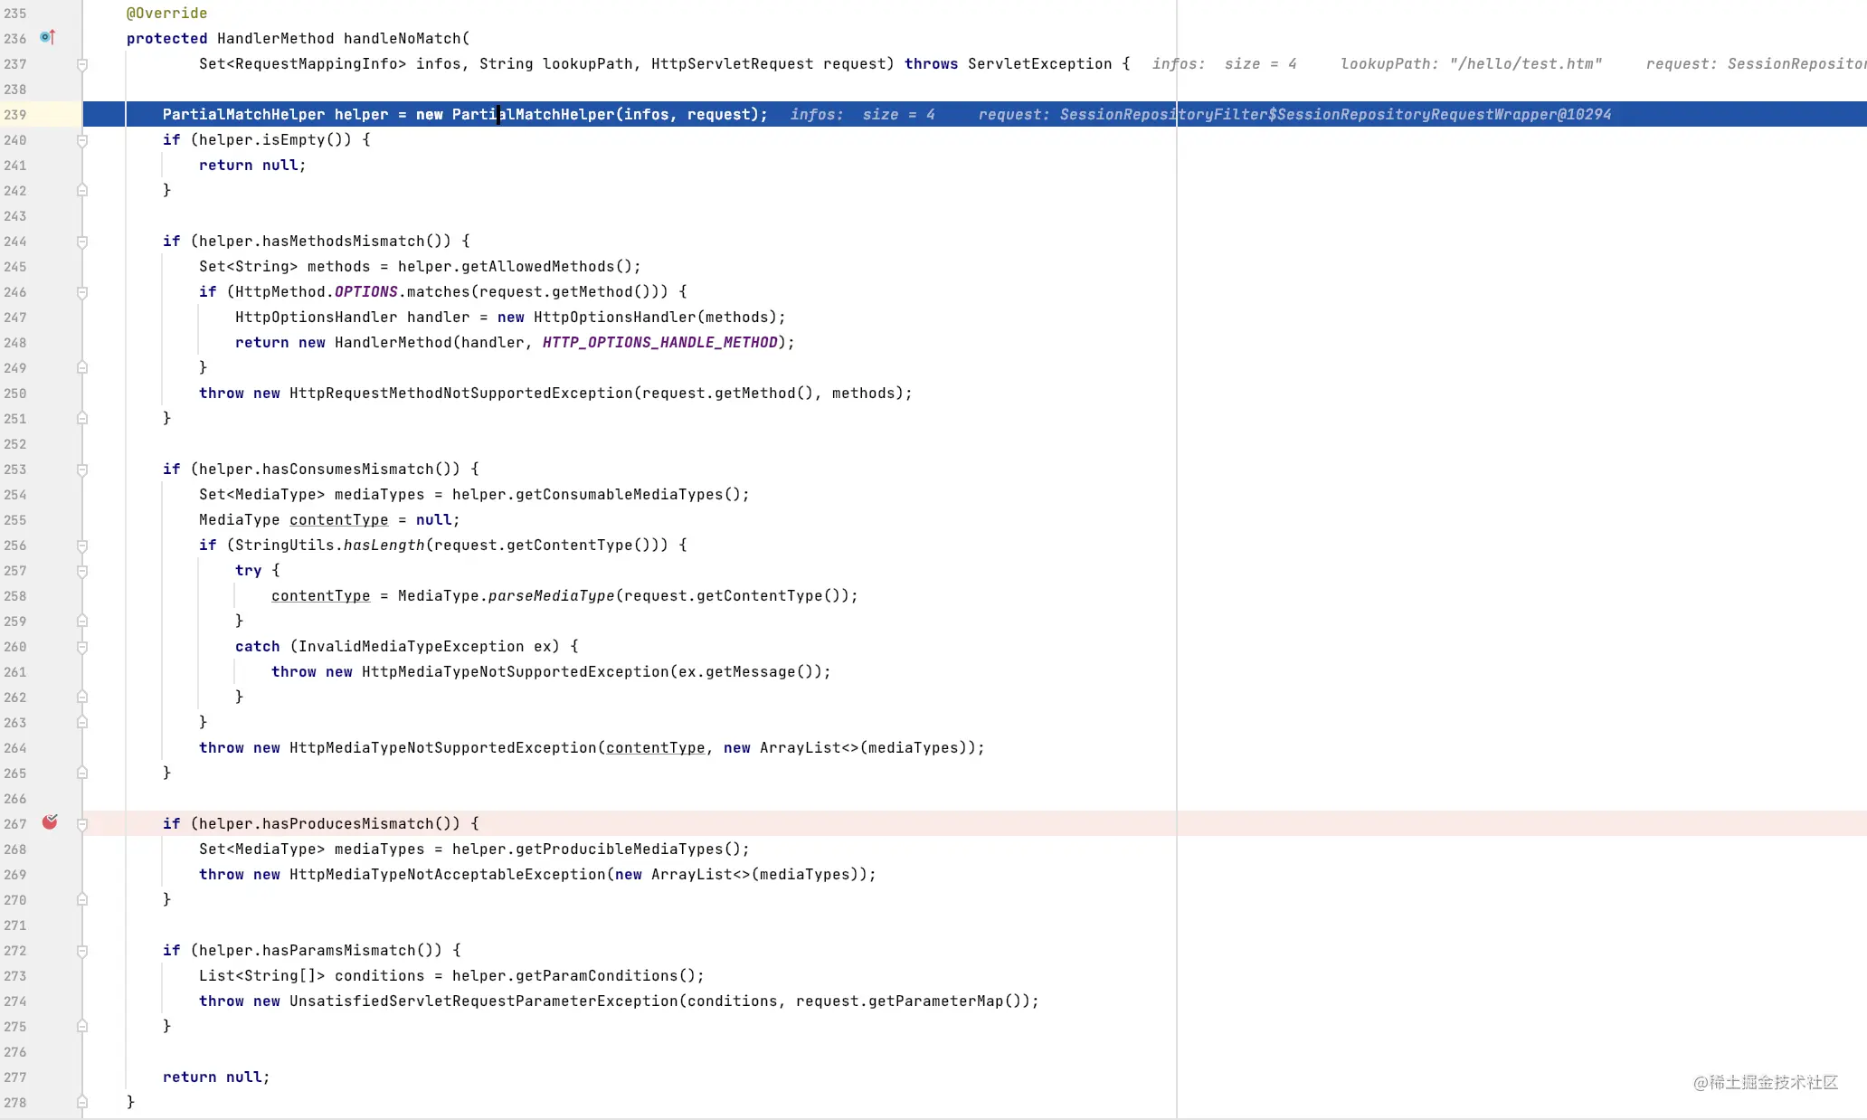The image size is (1867, 1120).
Task: Click the final return null statement on line 277
Action: click(x=216, y=1077)
